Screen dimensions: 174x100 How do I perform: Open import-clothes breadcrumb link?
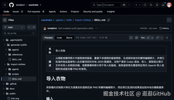click(x=83, y=20)
